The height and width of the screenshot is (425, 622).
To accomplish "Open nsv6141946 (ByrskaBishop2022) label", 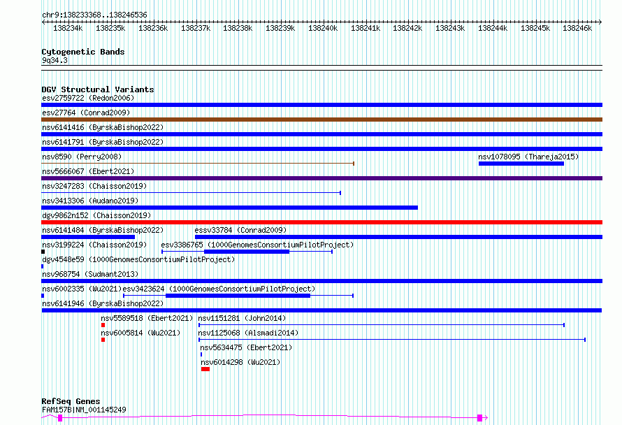I will 103,303.
